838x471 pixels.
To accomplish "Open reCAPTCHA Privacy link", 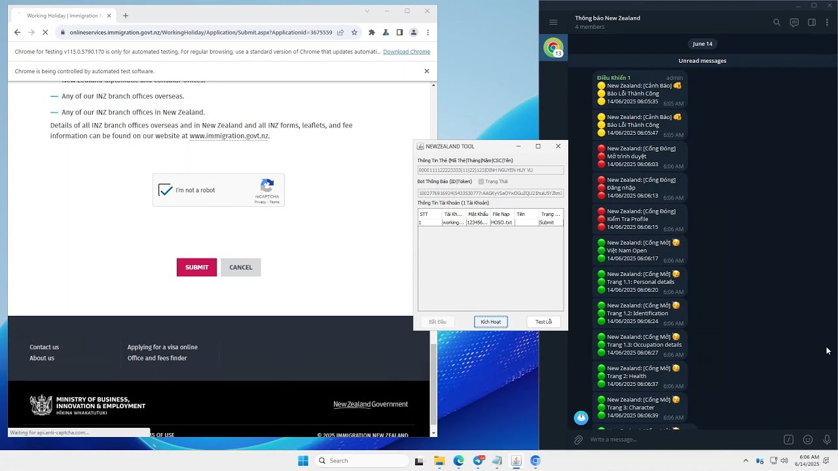I will [260, 202].
